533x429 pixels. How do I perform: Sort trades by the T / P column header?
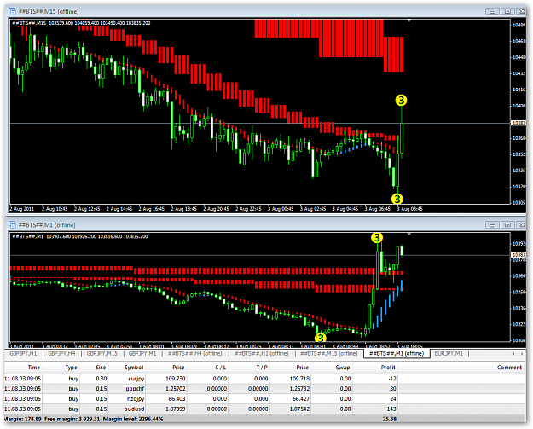[x=262, y=368]
